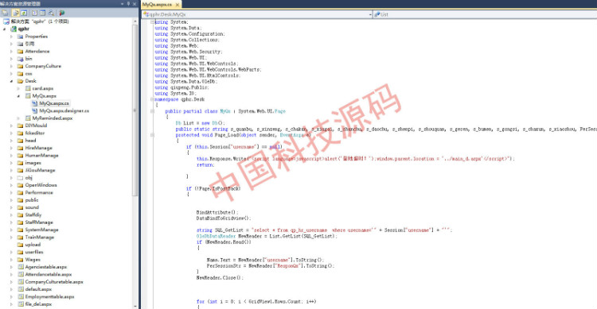Toggle Show All Files in Solution Explorer
Screen dimensions: 597x309
click(x=16, y=13)
